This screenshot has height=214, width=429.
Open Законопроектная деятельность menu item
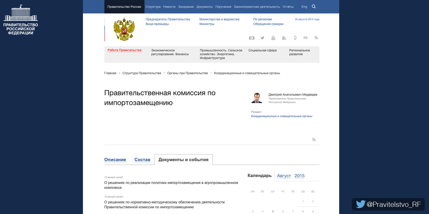(x=257, y=7)
